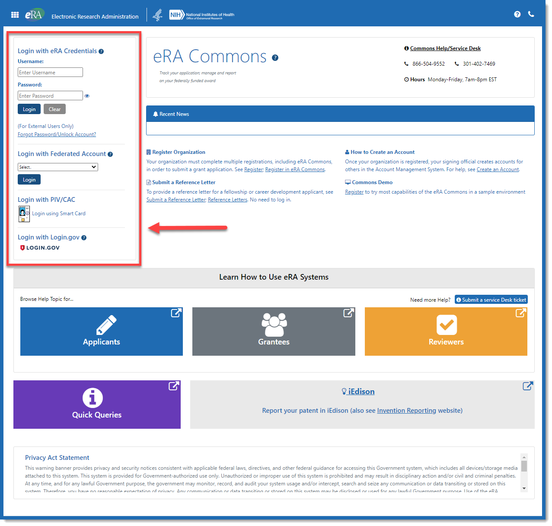Open help icon beside Federated Account
The image size is (552, 526).
110,154
